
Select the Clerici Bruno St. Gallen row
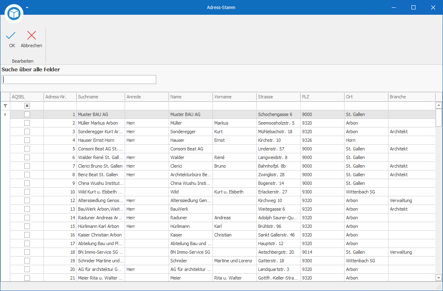pyautogui.click(x=223, y=166)
